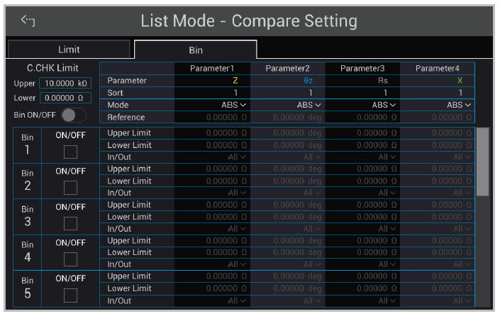This screenshot has width=500, height=316.
Task: Click the back arrow icon
Action: coord(28,21)
